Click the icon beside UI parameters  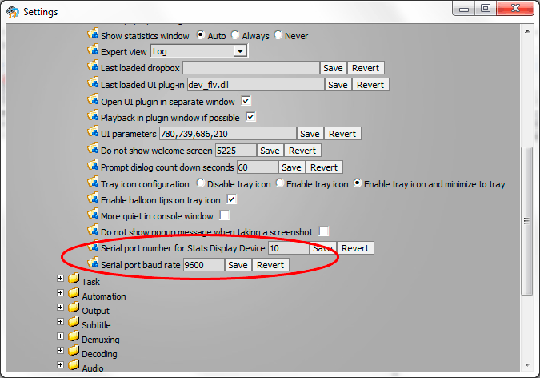[92, 133]
